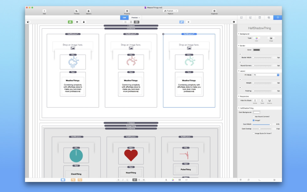Image resolution: width=307 pixels, height=192 pixels.
Task: Open the Border Color swatch
Action: [257, 50]
